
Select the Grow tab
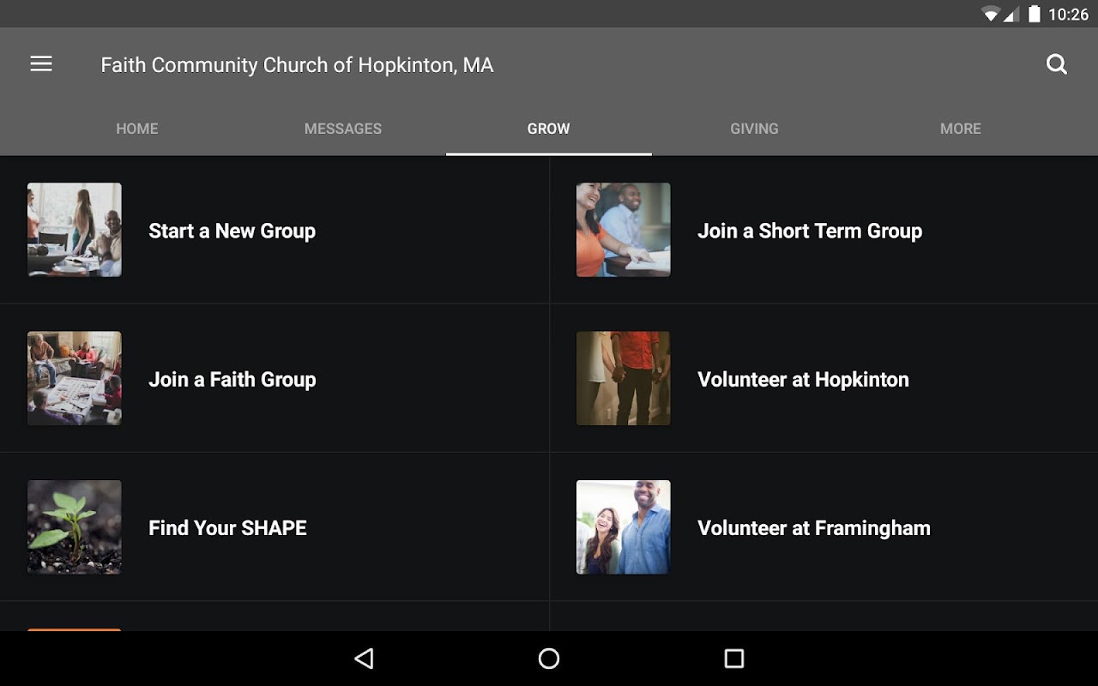549,129
